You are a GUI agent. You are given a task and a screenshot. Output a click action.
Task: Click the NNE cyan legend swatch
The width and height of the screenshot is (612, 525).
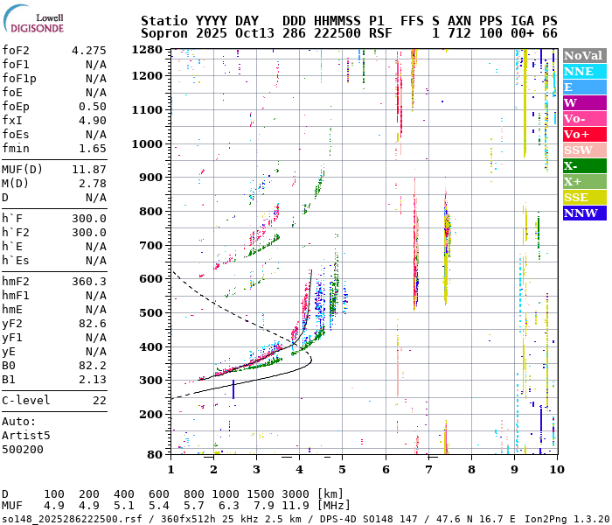(x=583, y=71)
